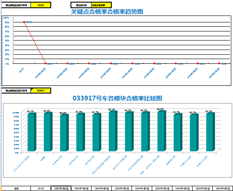Click the bold-bordered 1900年1月0日 selected cell
233x191 pixels.
click(61, 188)
